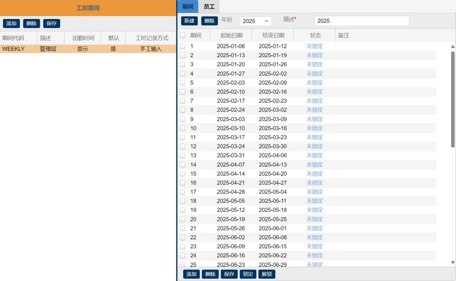456x281 pixels.
Task: Switch to the 员工 tab
Action: pos(209,7)
